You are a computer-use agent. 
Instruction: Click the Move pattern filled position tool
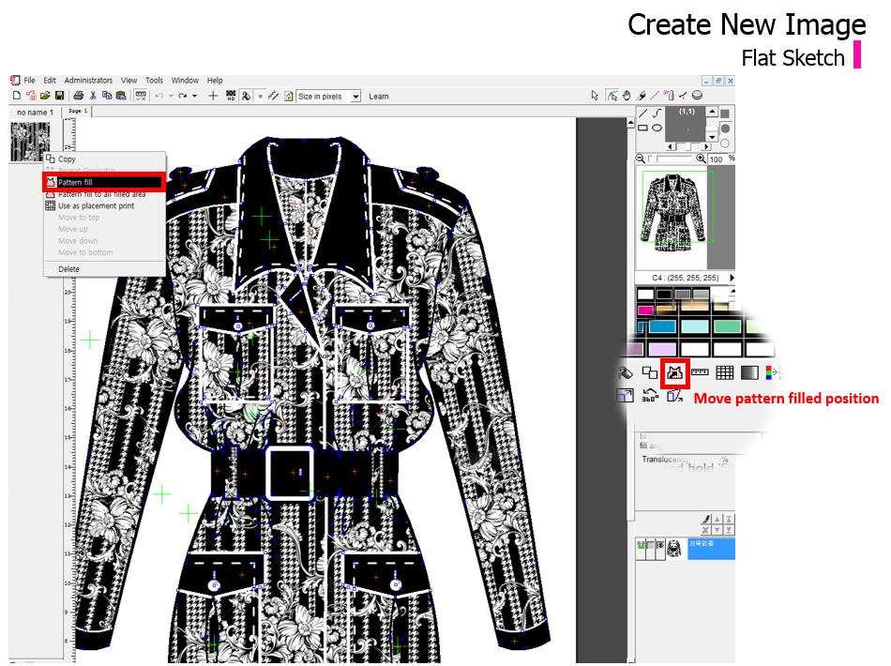[x=676, y=372]
